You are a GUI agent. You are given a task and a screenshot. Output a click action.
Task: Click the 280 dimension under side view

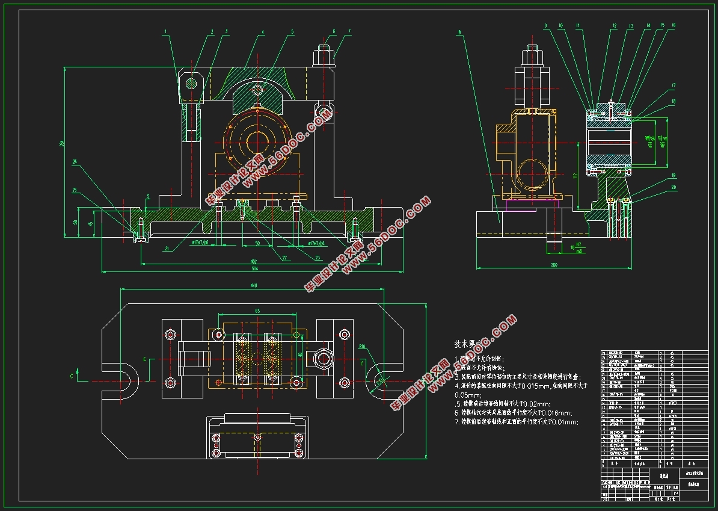[x=554, y=265]
